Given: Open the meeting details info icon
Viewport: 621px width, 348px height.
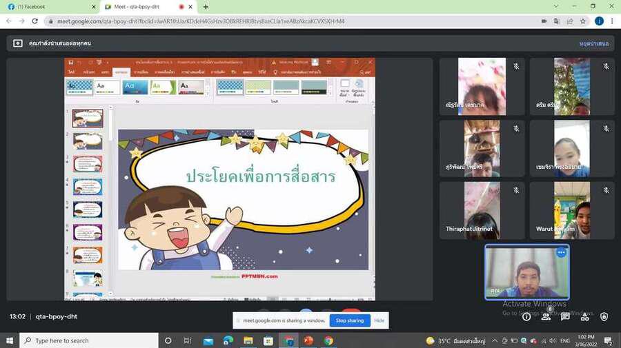Looking at the screenshot, I should point(526,317).
